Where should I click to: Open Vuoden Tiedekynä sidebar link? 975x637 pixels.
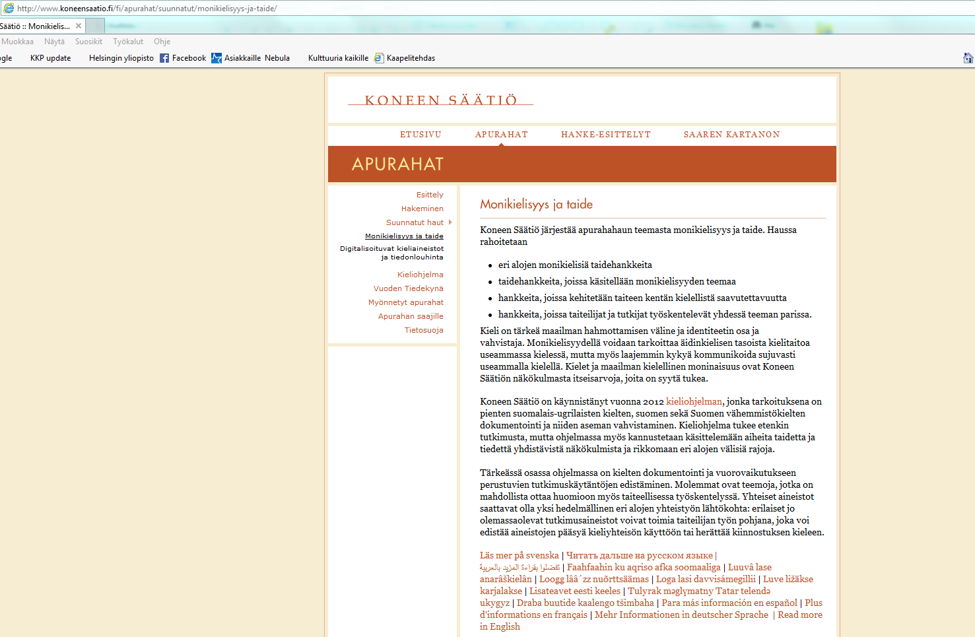point(409,288)
